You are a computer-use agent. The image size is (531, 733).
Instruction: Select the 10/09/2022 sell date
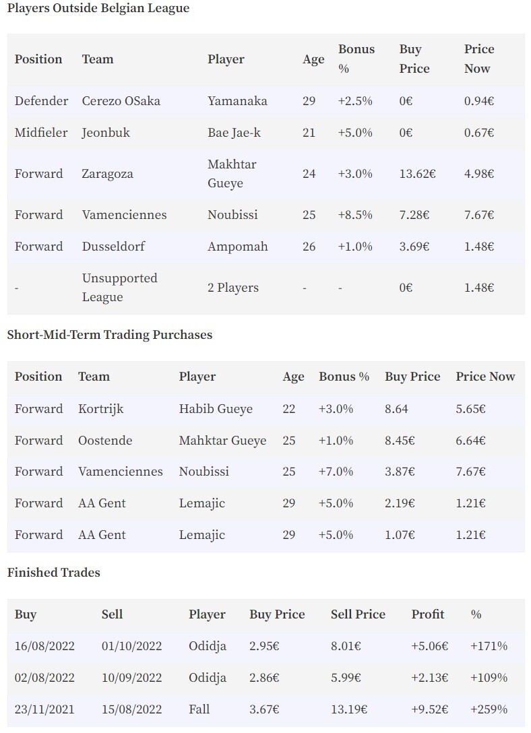click(x=132, y=678)
